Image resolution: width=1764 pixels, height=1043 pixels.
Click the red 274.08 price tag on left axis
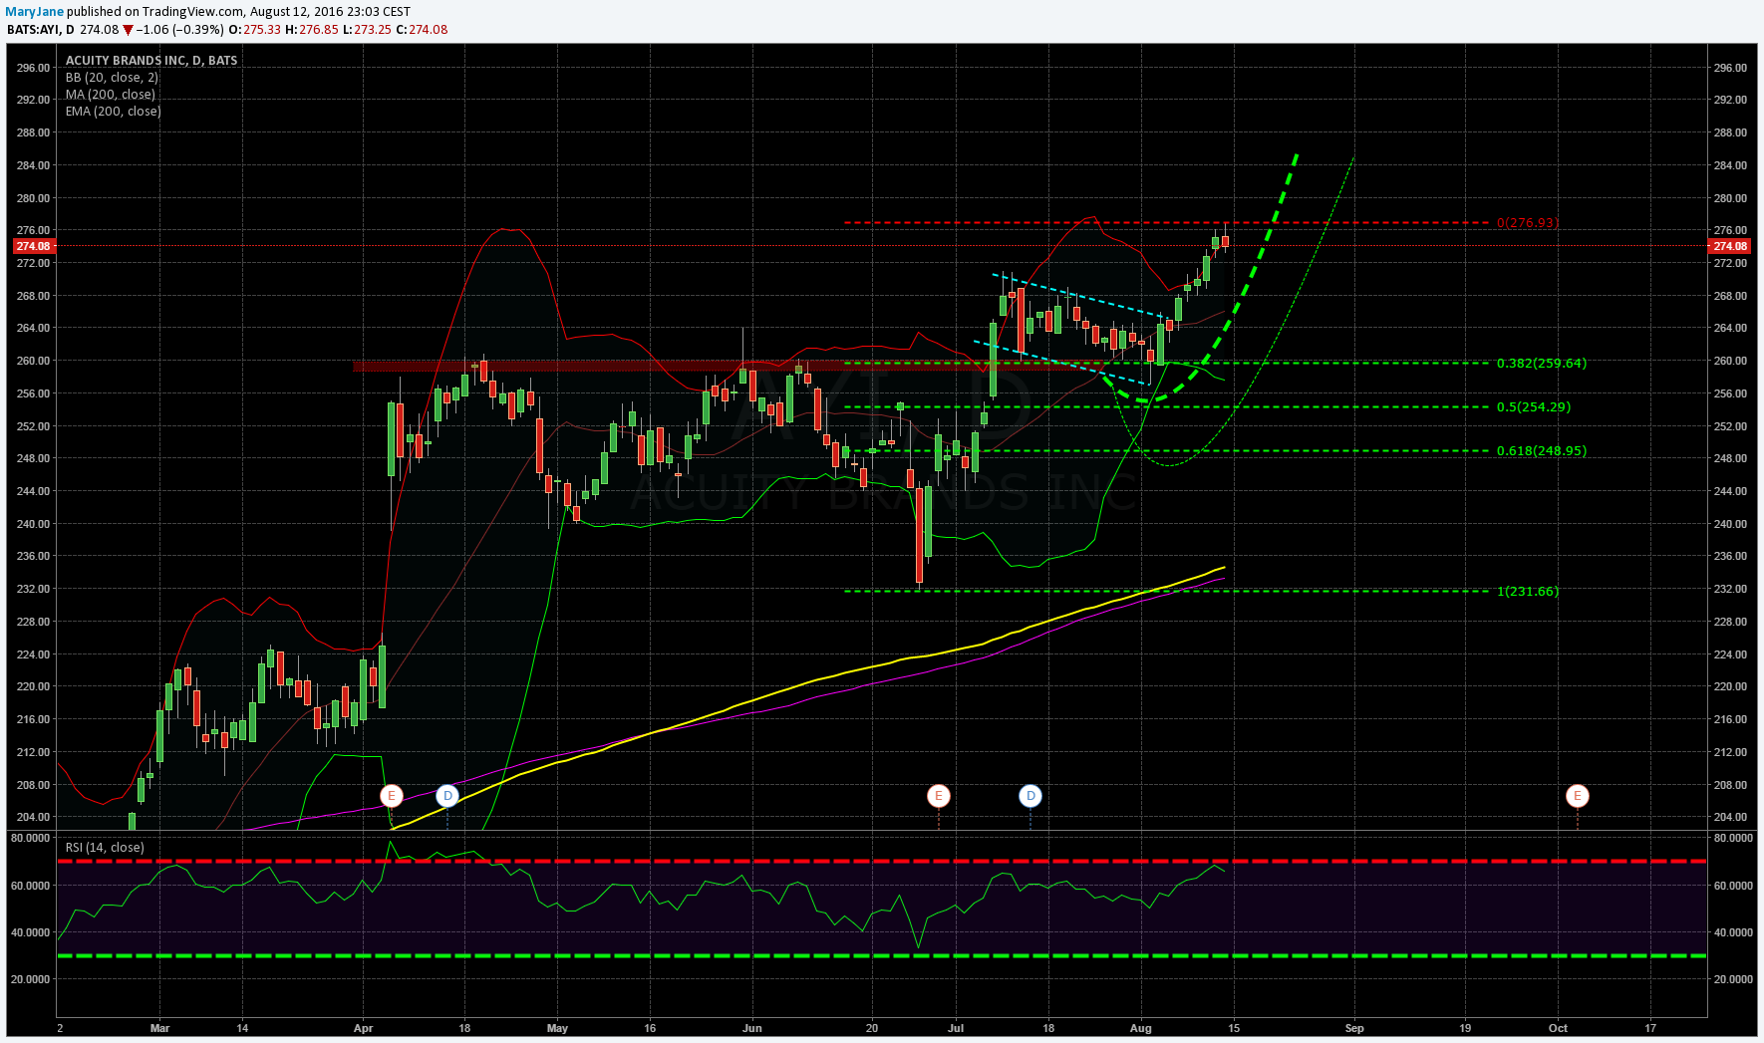(33, 246)
